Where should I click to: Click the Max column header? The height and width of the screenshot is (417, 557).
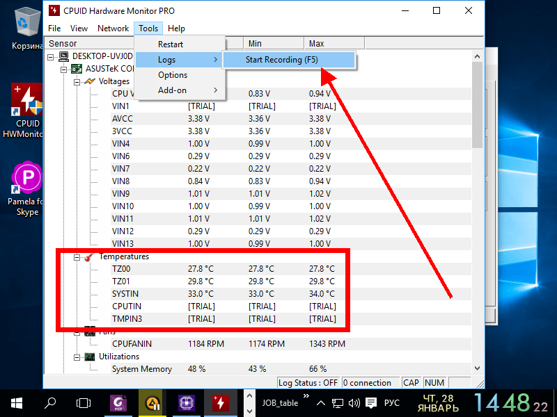334,43
